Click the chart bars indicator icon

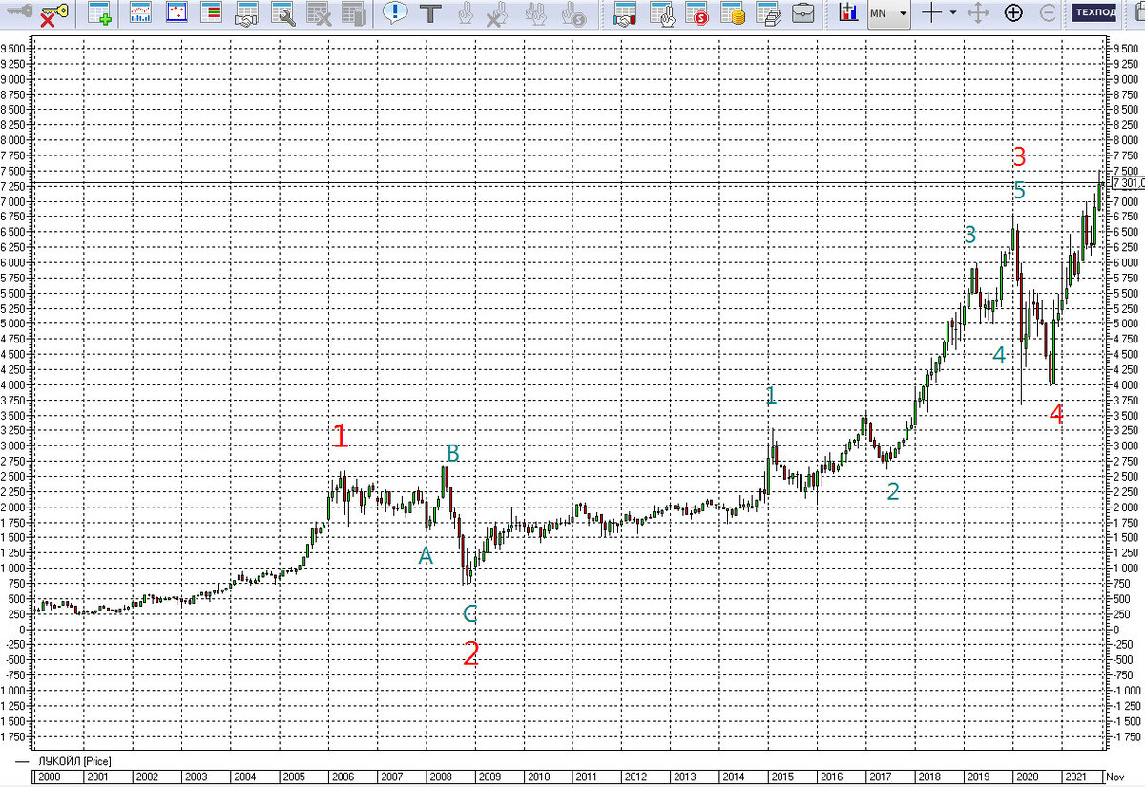(x=848, y=13)
